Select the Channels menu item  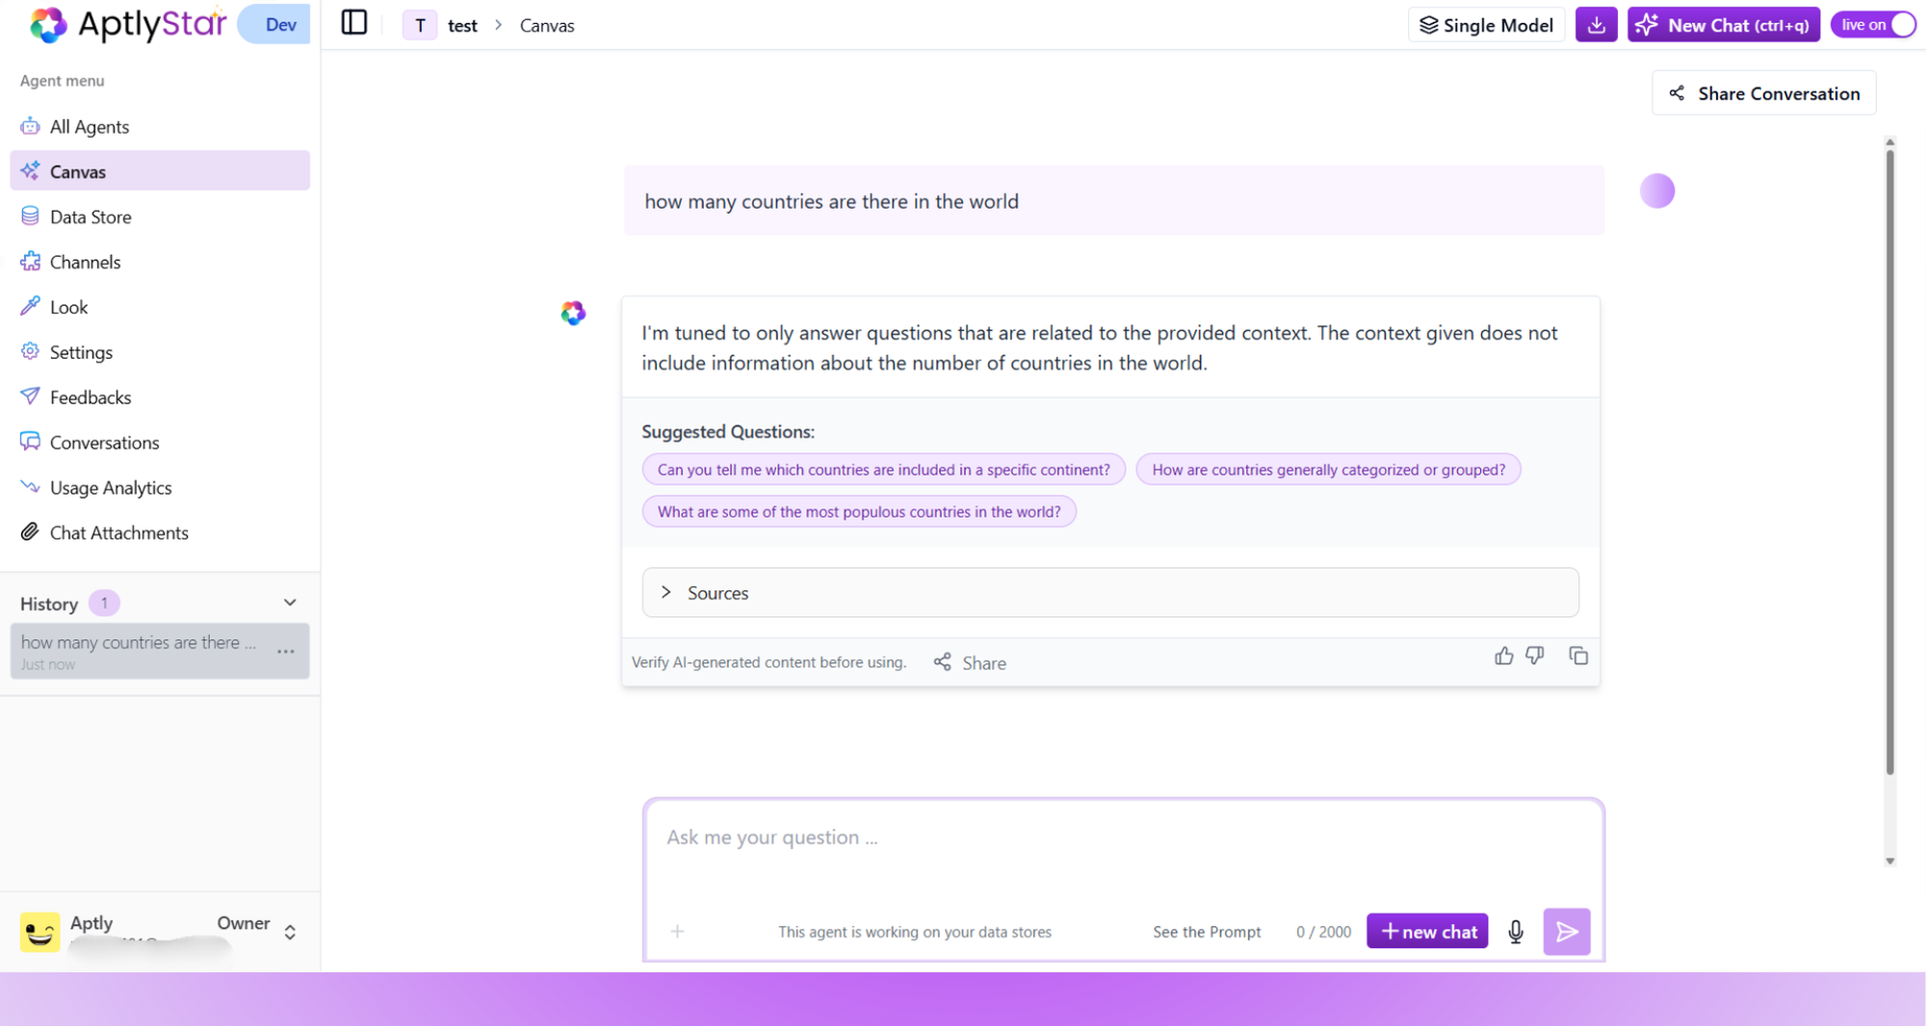[x=85, y=261]
